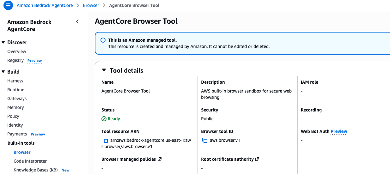
Task: Open Memory in the sidebar
Action: [x=15, y=107]
